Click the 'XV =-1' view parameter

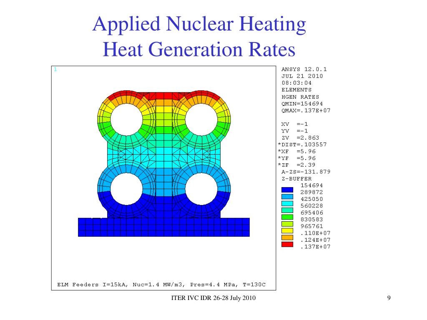coord(295,124)
